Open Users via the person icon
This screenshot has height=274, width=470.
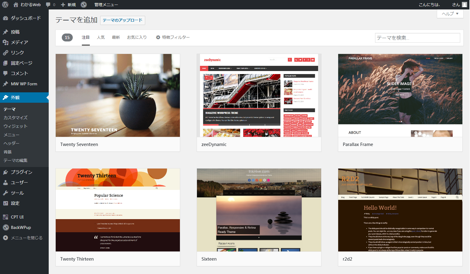pos(5,183)
